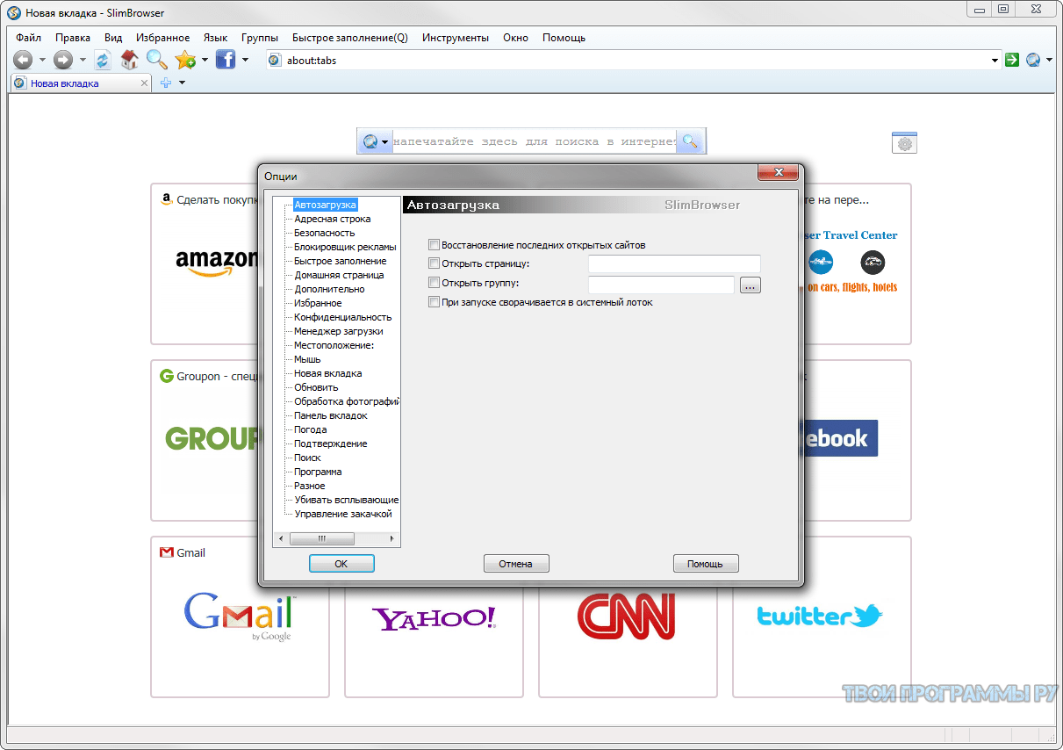The image size is (1063, 750).
Task: Click the green Go arrow button
Action: pos(1012,60)
